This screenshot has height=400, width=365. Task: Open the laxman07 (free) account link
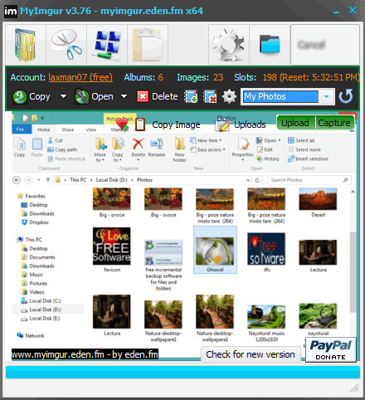pos(80,77)
